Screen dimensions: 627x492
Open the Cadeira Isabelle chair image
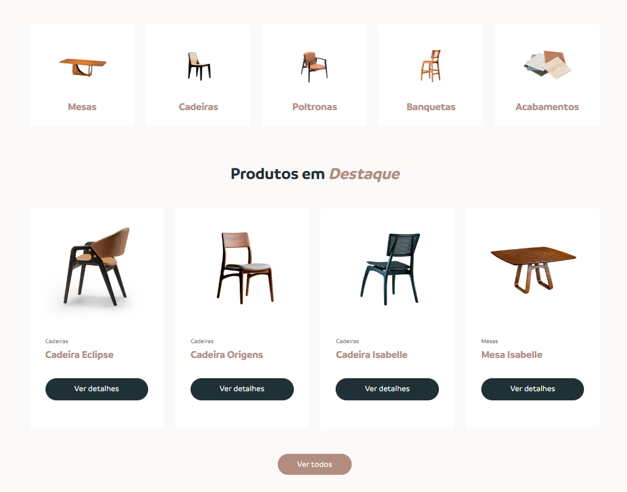[x=390, y=269]
